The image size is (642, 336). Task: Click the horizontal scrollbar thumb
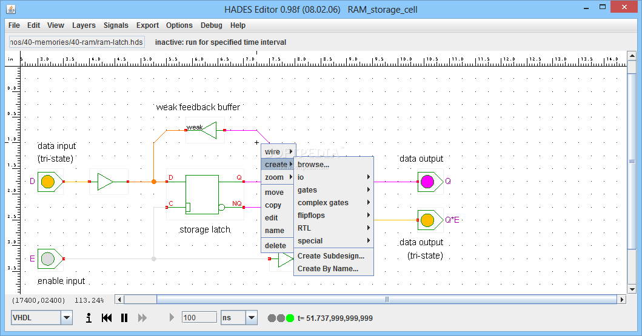387,300
